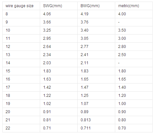Select the SWG value 4.06
Viewport: 155px width, 135px height.
click(47, 14)
